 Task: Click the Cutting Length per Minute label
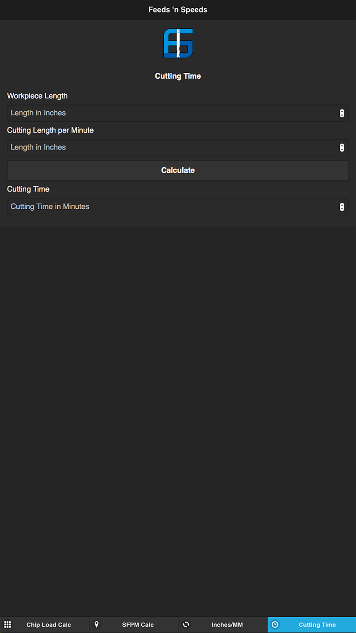click(50, 130)
